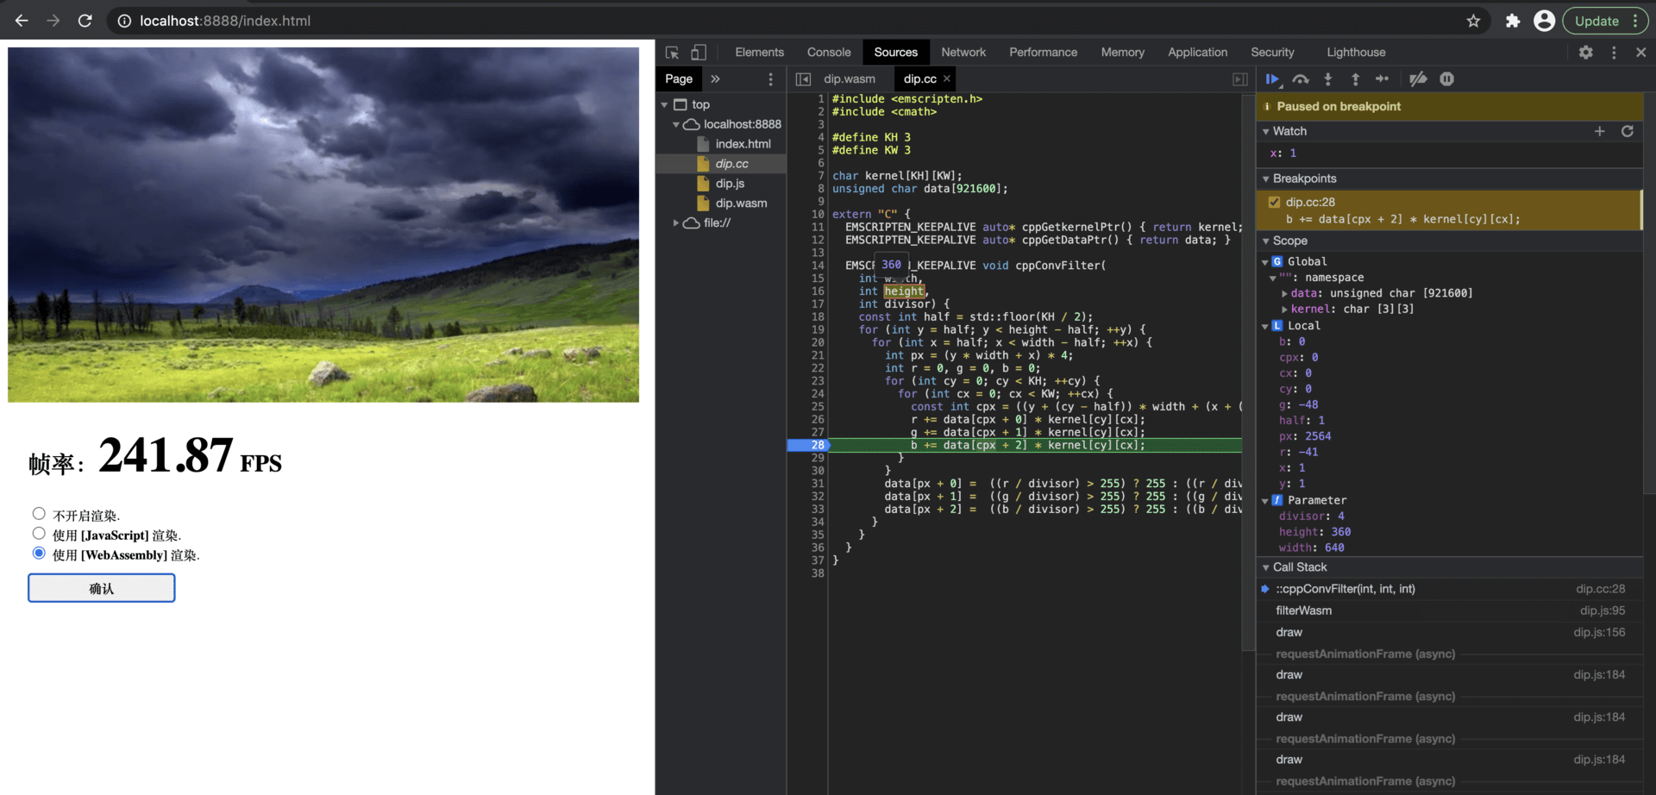The width and height of the screenshot is (1656, 795).
Task: Activate the inspect element picker
Action: [672, 53]
